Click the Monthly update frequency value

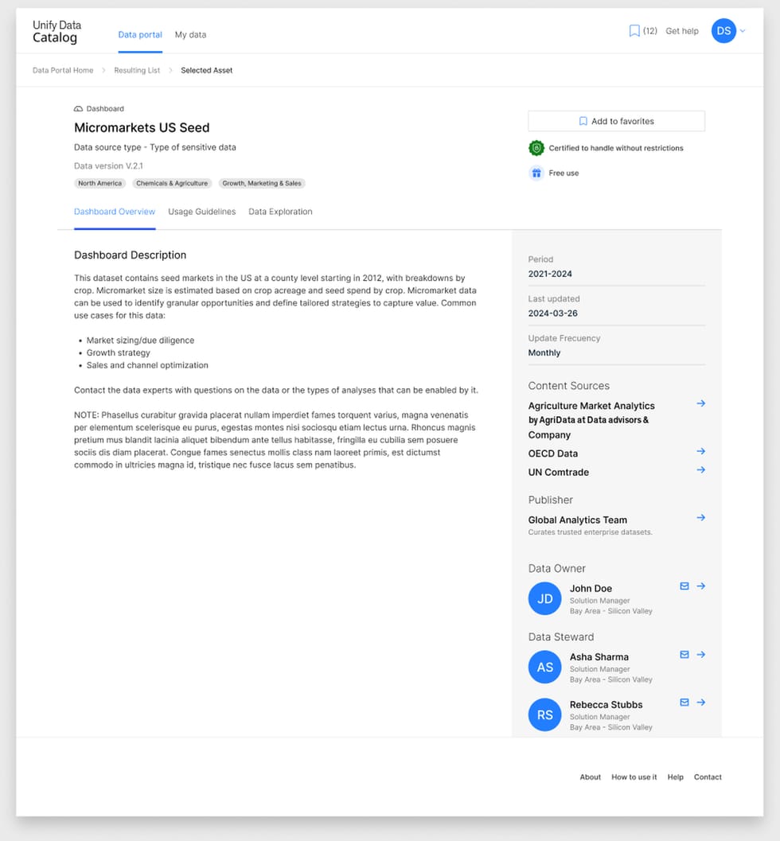coord(544,353)
